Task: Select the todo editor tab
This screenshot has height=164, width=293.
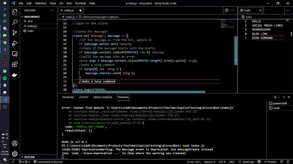Action: pos(250,10)
